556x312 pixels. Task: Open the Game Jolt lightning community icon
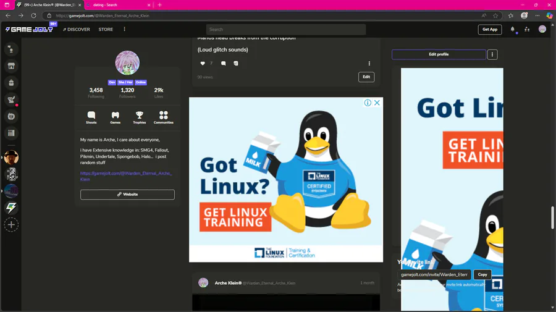(x=11, y=208)
